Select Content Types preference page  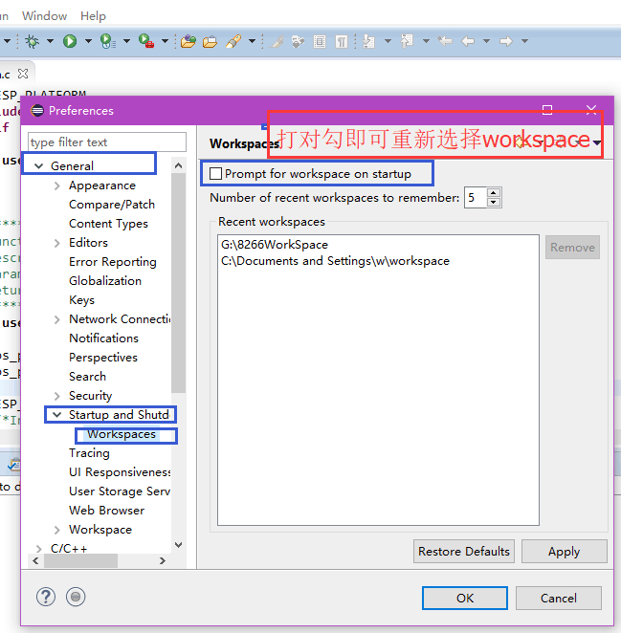108,224
